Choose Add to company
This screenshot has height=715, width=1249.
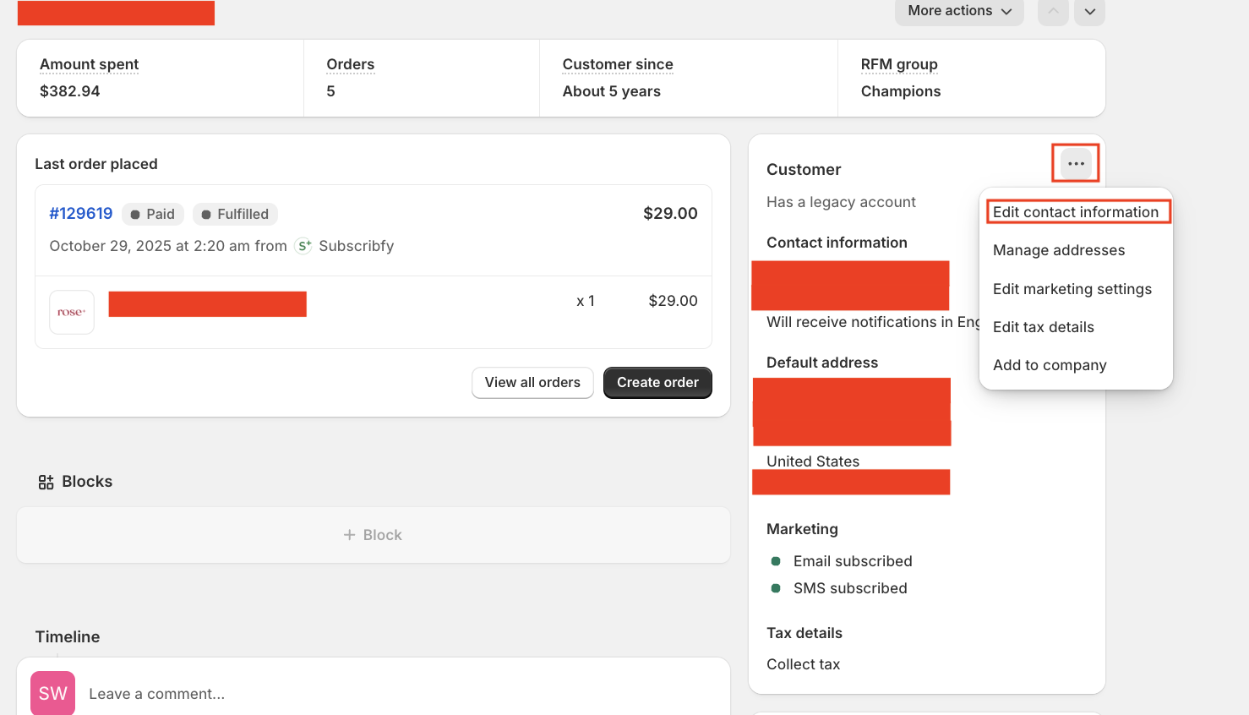1050,364
